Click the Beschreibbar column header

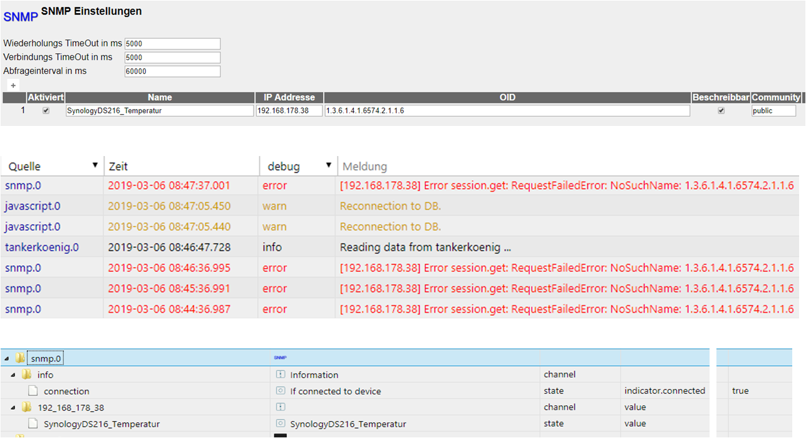pyautogui.click(x=721, y=97)
